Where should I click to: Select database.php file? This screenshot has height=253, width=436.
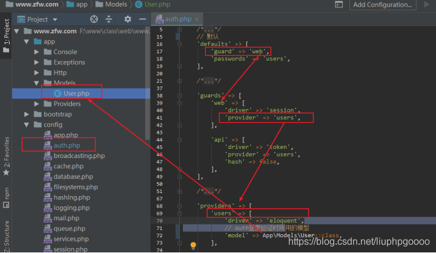point(68,177)
